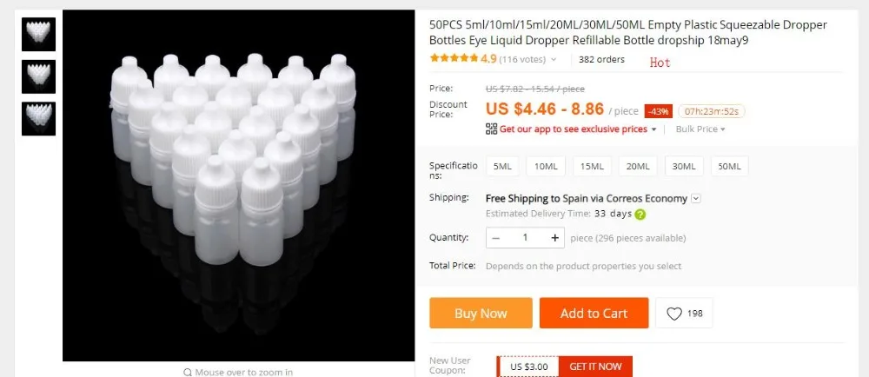Click the five-star rating icons
This screenshot has width=869, height=377.
pos(454,58)
